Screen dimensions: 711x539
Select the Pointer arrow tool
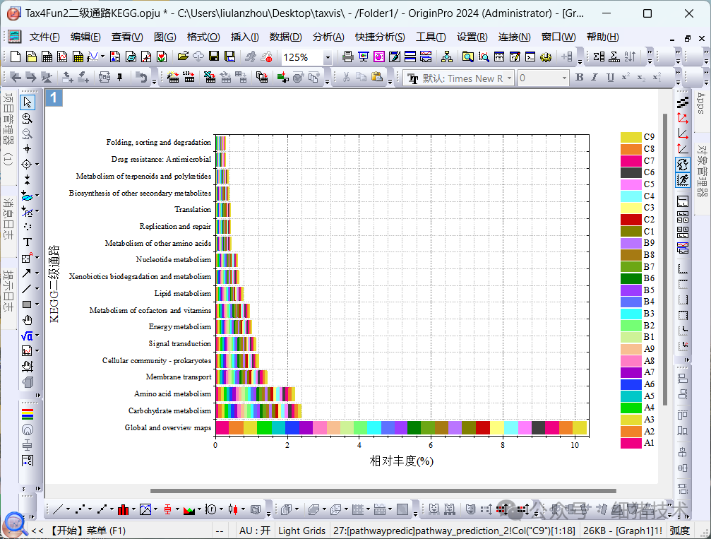click(28, 102)
